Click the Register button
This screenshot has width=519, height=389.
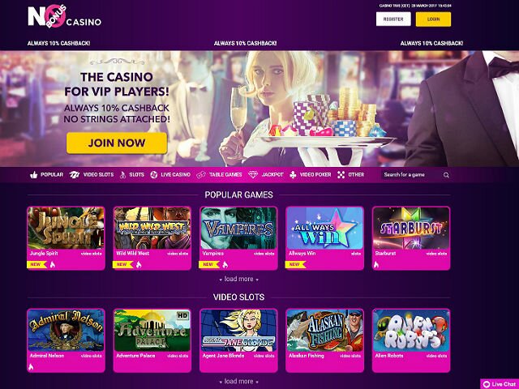393,19
